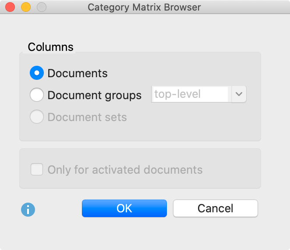
Task: Minimize window using the yellow button
Action: pos(26,7)
